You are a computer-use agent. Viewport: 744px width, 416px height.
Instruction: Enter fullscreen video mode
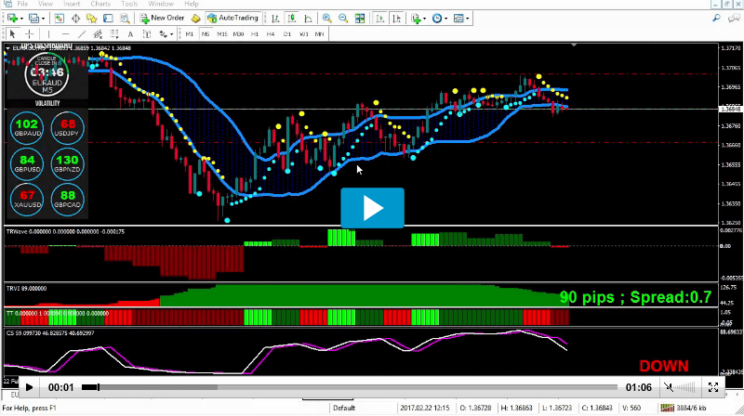tap(713, 387)
